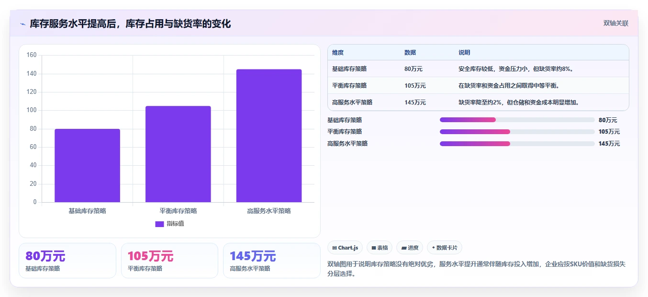Select table cell 基础库存策略

point(349,69)
